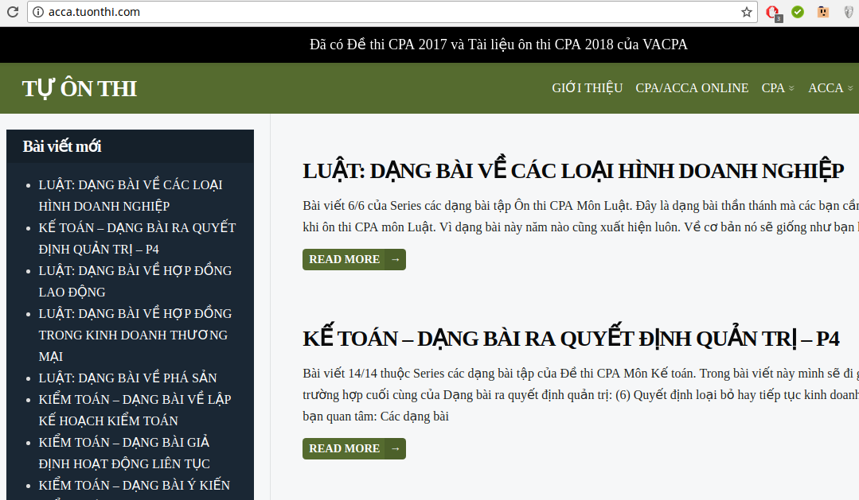Open the GIỚI THIỆU menu item
This screenshot has height=500, width=859.
coord(588,88)
